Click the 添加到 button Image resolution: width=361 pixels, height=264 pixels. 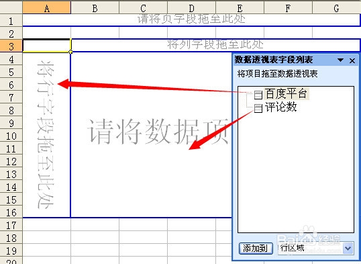[256, 249]
